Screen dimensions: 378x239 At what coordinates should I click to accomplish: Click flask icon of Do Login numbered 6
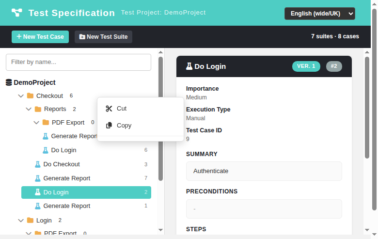[x=46, y=150]
